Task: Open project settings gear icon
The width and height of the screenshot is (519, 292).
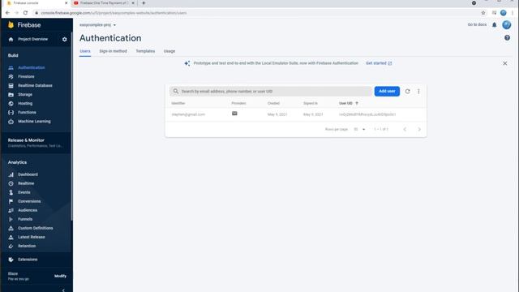Action: (x=65, y=39)
